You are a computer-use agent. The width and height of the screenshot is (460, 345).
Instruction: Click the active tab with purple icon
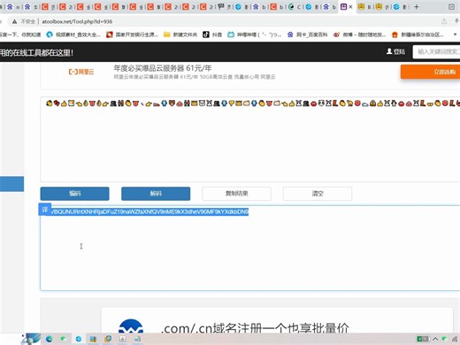click(347, 6)
